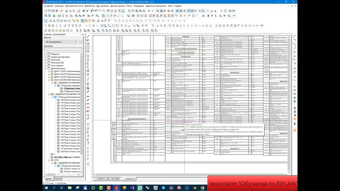Image resolution: width=340 pixels, height=191 pixels.
Task: Select page '167 заготовка. Схема' in tree
Action: coord(70,149)
